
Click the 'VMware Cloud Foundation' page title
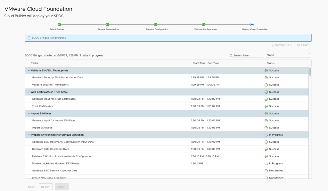click(38, 9)
